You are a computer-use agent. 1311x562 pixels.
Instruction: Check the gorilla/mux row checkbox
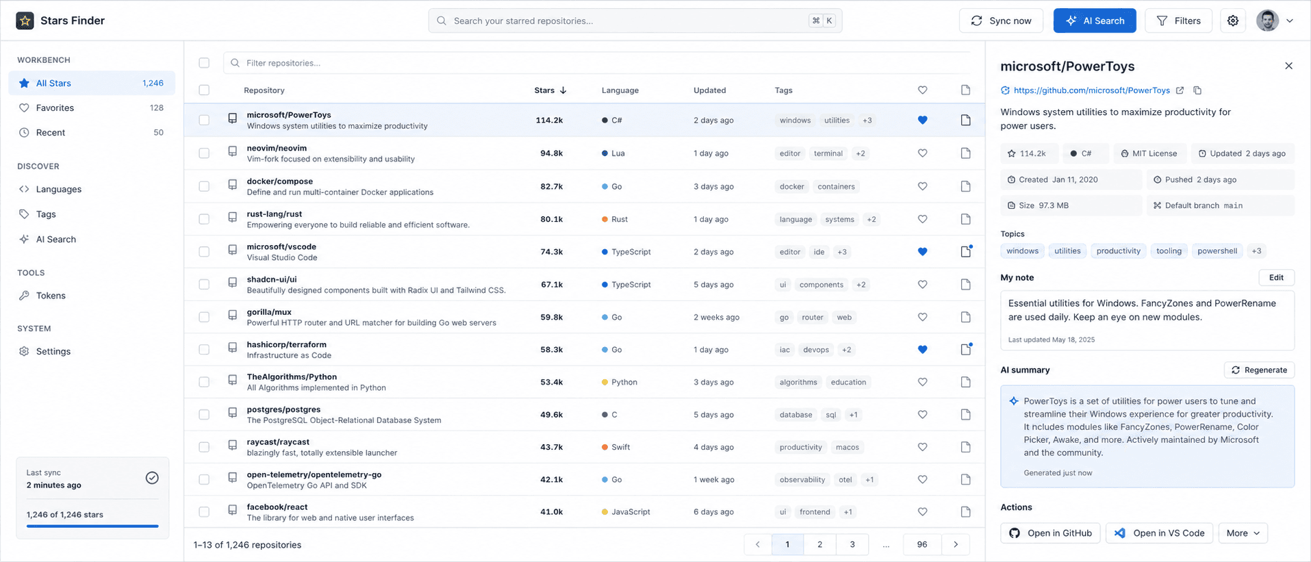204,317
